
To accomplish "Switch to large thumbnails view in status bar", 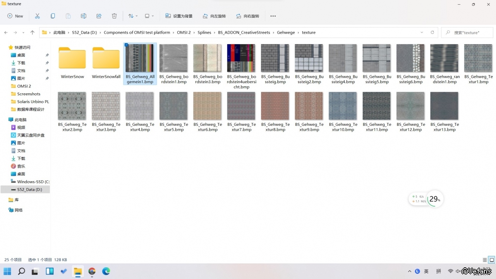I will (x=491, y=260).
